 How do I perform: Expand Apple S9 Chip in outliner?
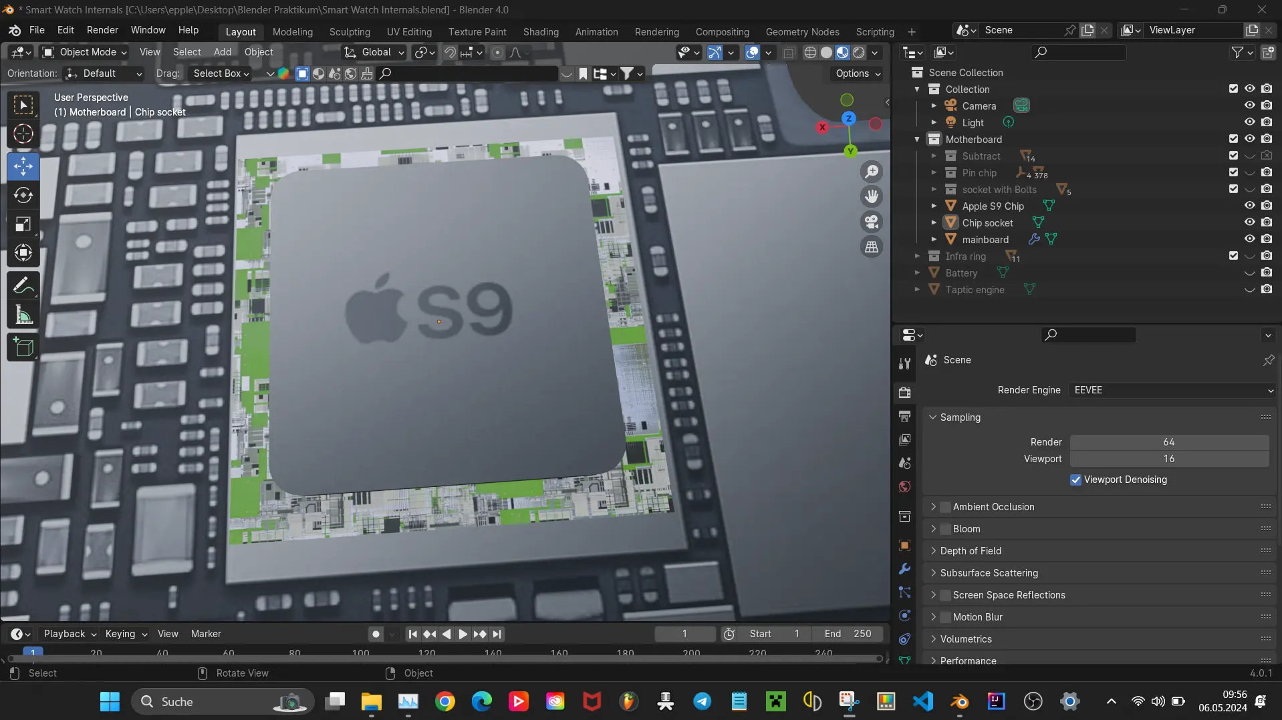[x=934, y=206]
